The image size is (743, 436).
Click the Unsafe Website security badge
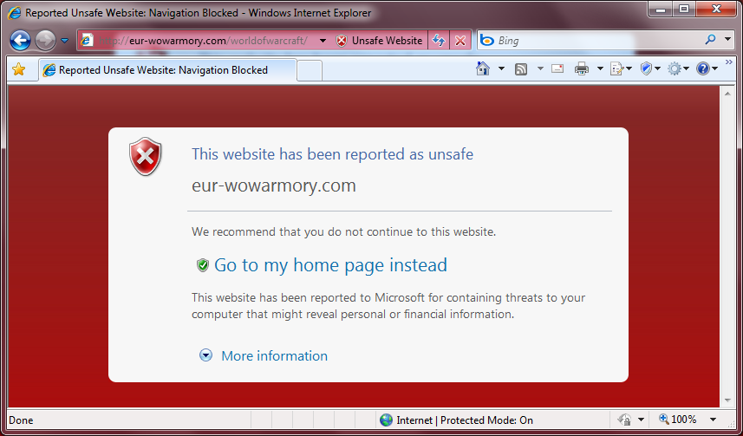pos(379,41)
